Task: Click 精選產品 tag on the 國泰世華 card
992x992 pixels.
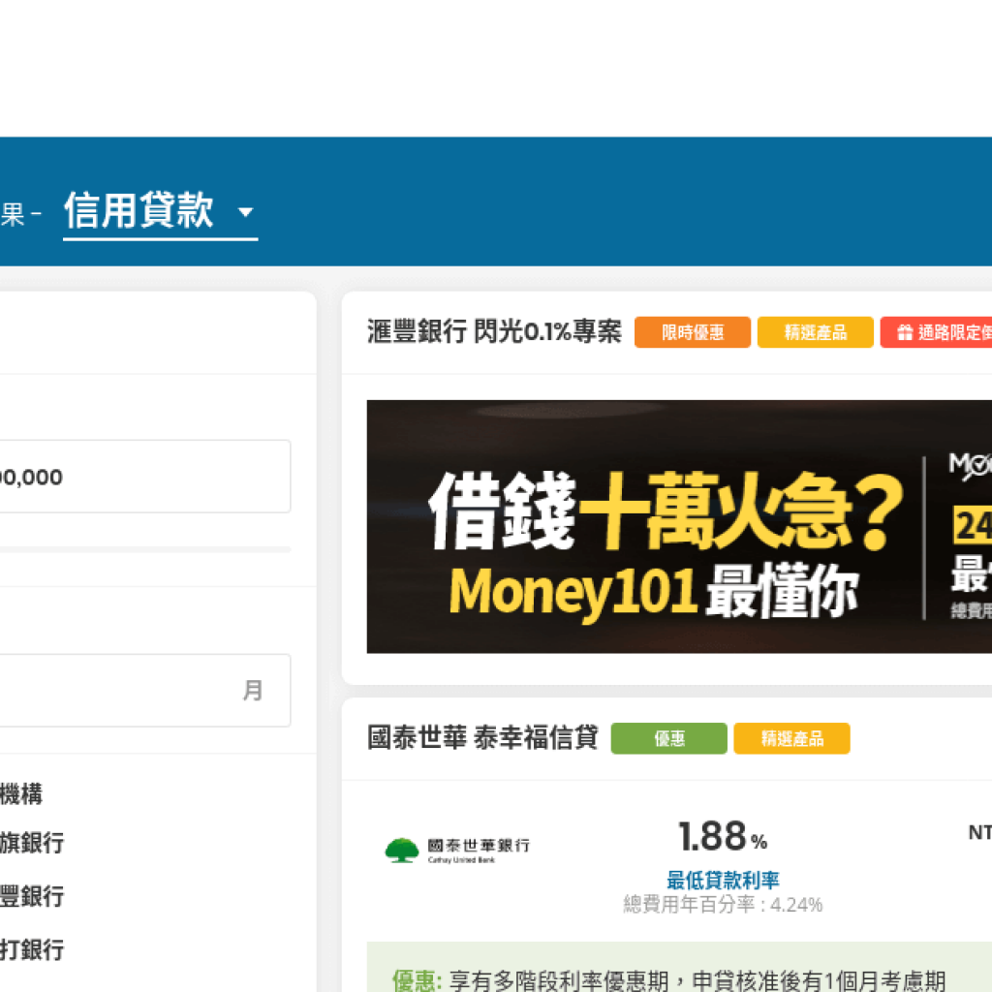Action: [x=791, y=739]
